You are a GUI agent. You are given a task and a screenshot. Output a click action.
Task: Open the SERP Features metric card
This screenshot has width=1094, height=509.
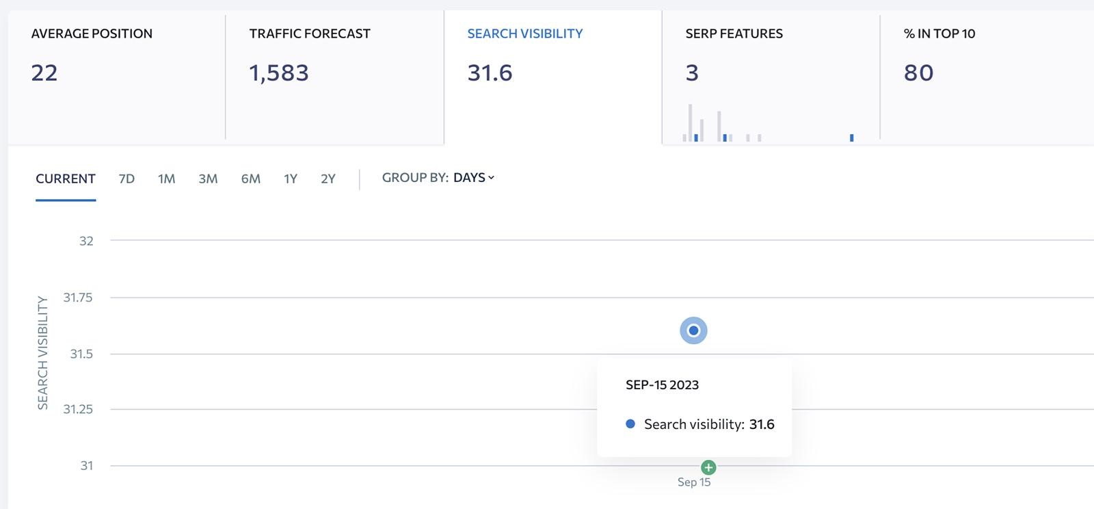pyautogui.click(x=771, y=77)
